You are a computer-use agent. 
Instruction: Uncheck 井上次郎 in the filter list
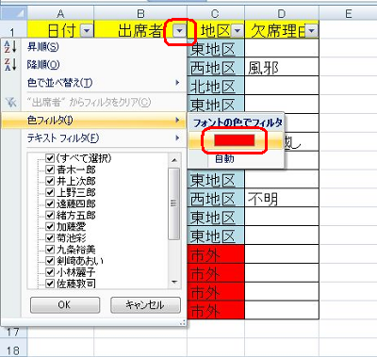click(50, 181)
